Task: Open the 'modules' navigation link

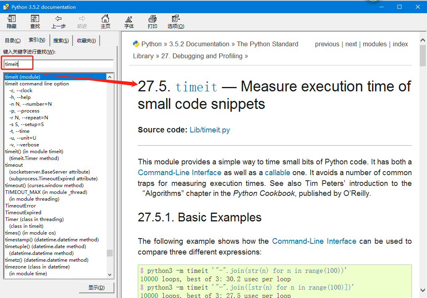Action: [x=374, y=44]
